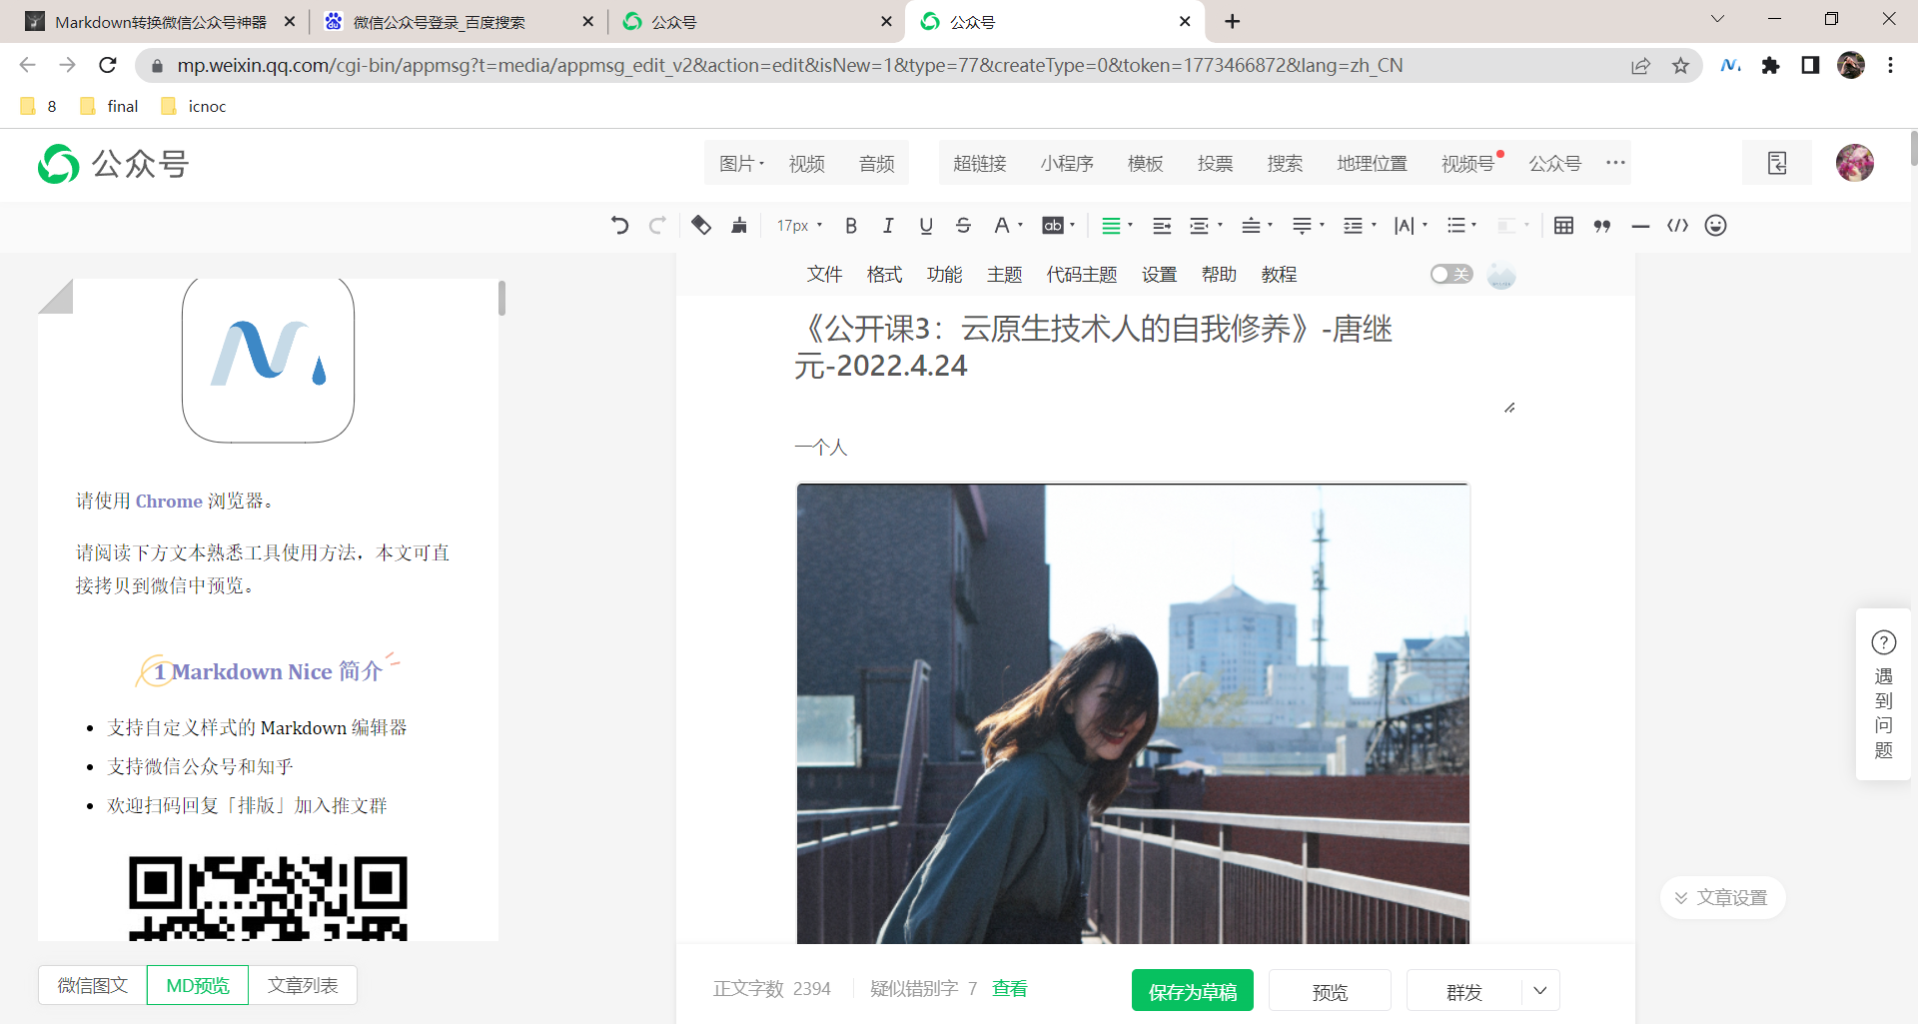The width and height of the screenshot is (1918, 1024).
Task: Open the letter spacing dropdown
Action: [1411, 226]
